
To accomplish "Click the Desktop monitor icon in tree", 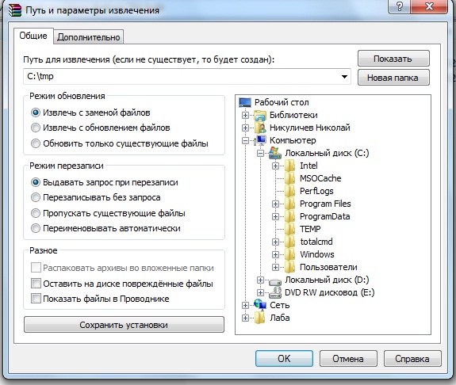I will (x=245, y=102).
